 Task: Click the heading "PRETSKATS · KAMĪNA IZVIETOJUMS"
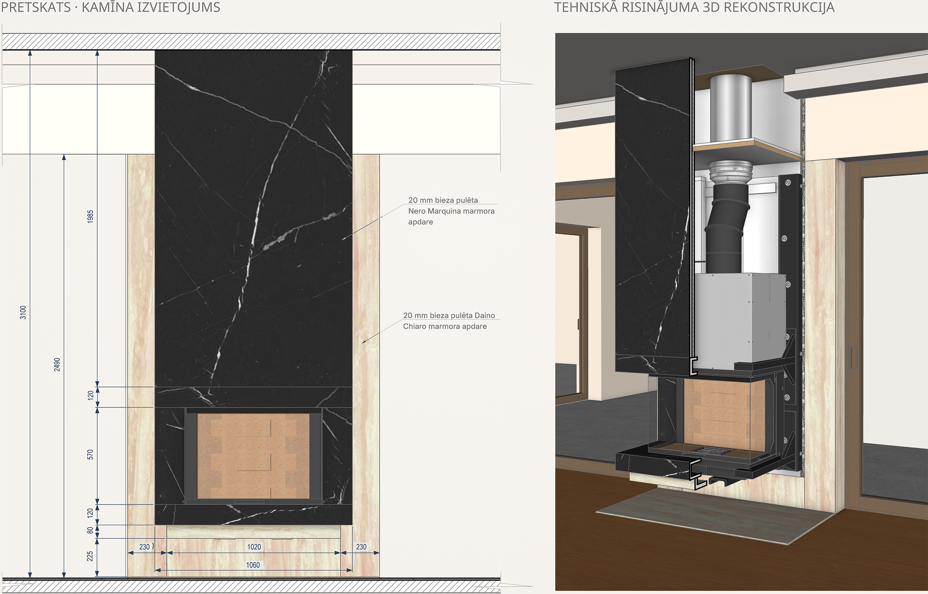pos(111,7)
